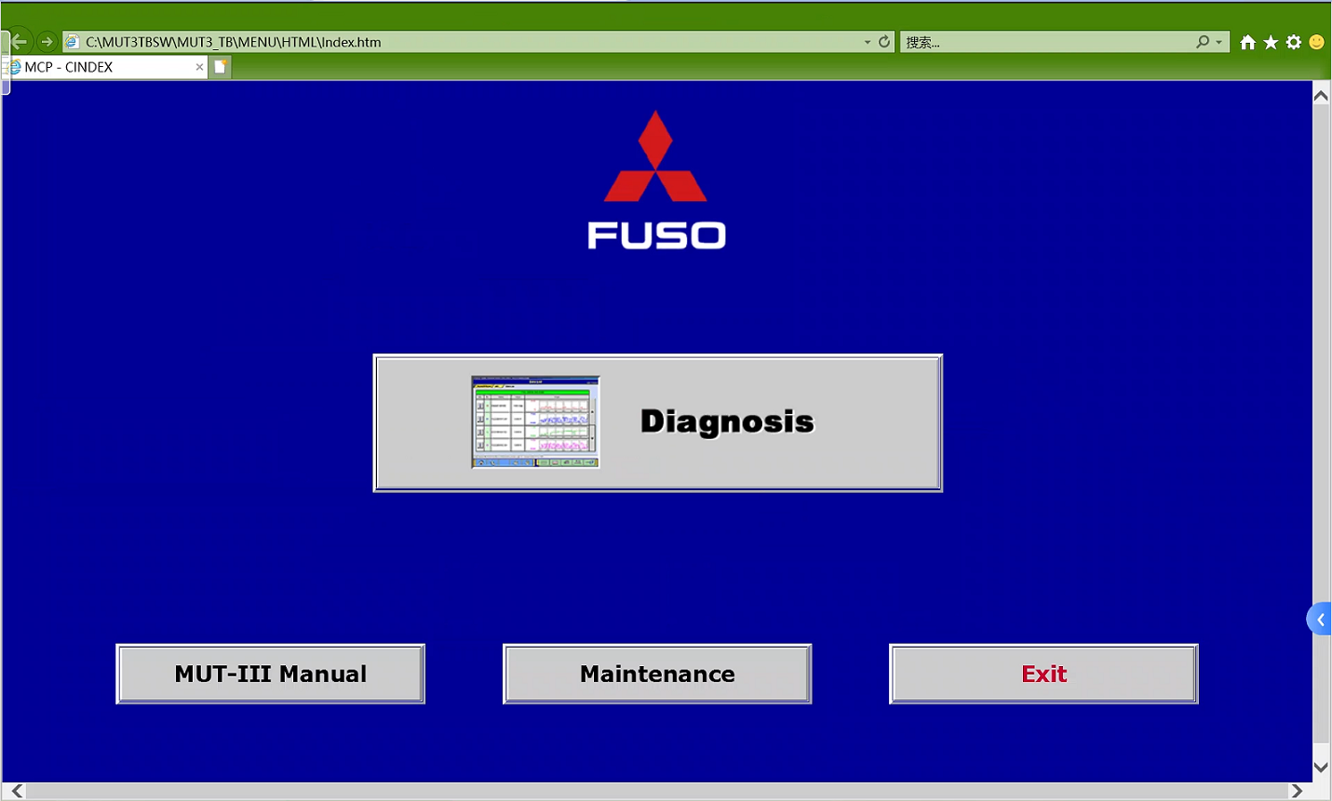Screen dimensions: 1332x801
Task: Go to the browser home page
Action: [x=1248, y=42]
